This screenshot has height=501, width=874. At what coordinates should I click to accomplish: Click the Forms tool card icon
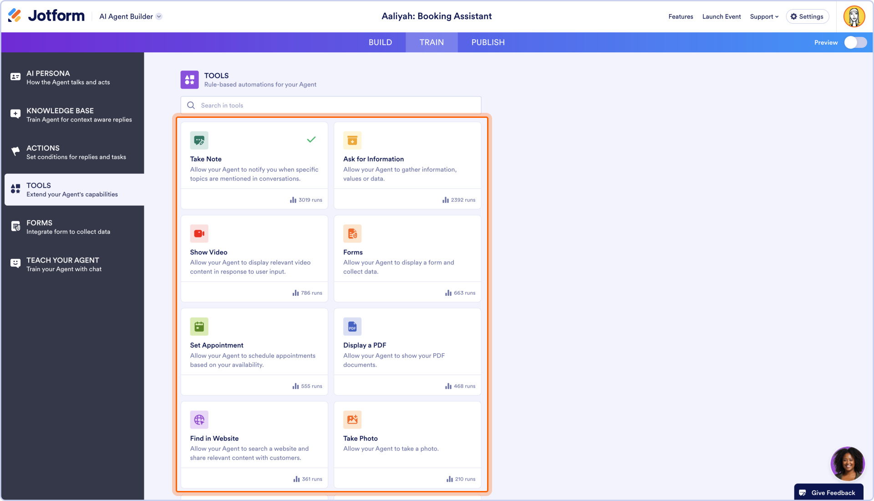pyautogui.click(x=352, y=233)
